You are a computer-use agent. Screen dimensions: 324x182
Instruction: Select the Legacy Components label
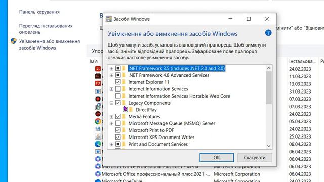pyautogui.click(x=149, y=103)
